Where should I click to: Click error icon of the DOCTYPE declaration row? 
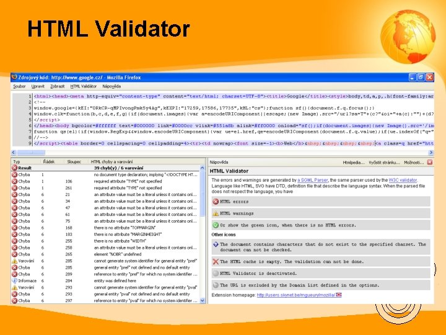tap(14, 174)
